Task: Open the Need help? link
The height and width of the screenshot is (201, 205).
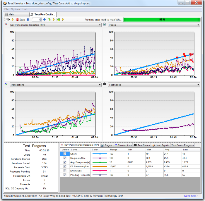Action: [191, 196]
